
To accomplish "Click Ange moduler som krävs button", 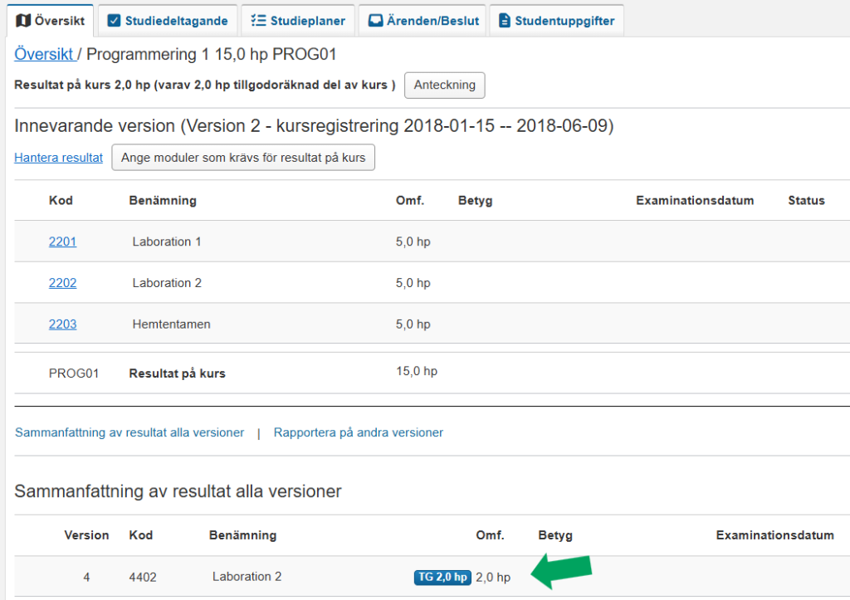I will [243, 158].
